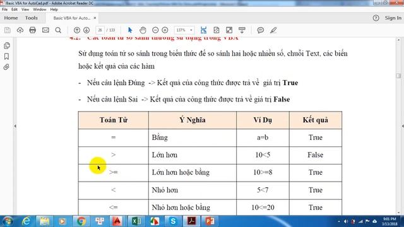This screenshot has height=227, width=404.
Task: Enter full screen mode icon
Action: coord(229,30)
